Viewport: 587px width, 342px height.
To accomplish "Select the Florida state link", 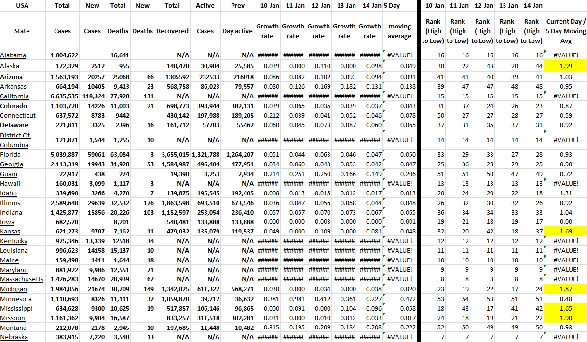I will pos(11,155).
